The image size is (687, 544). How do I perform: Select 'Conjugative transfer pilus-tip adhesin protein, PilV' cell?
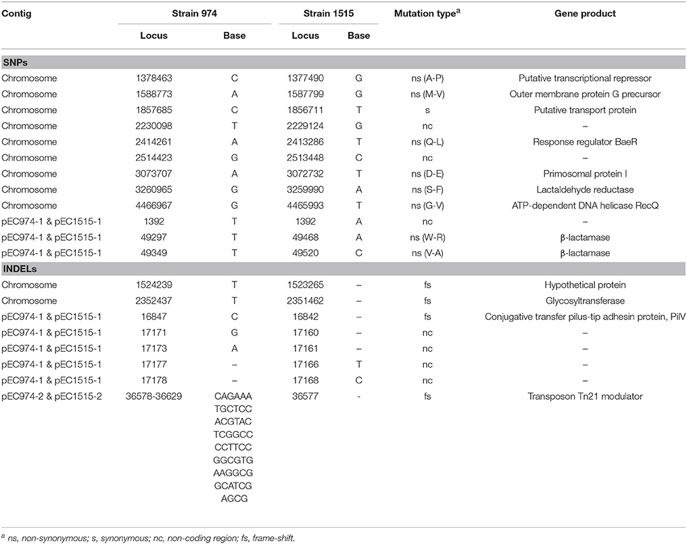pyautogui.click(x=585, y=317)
